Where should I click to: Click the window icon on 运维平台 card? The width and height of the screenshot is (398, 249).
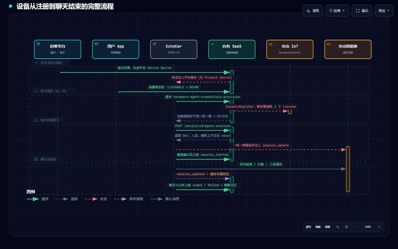tap(38, 44)
